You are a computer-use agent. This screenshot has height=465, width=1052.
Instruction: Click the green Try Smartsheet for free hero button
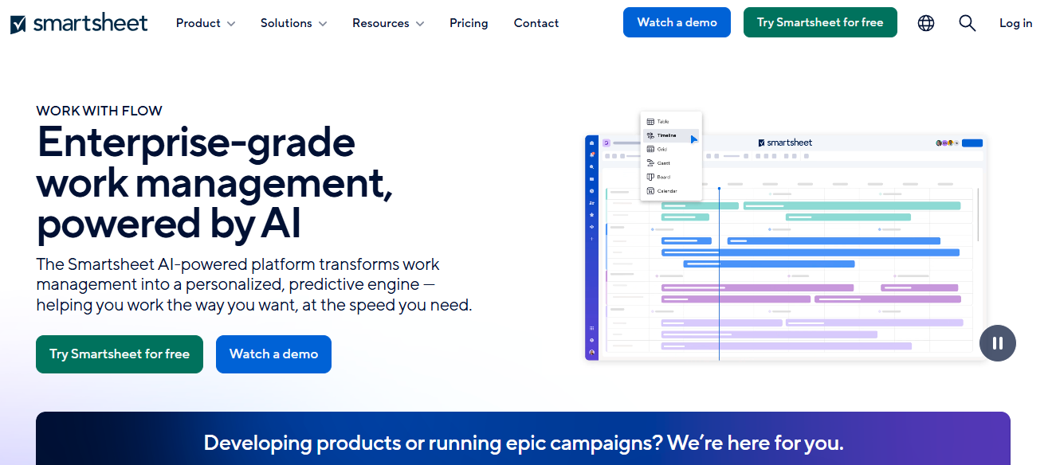click(x=120, y=354)
